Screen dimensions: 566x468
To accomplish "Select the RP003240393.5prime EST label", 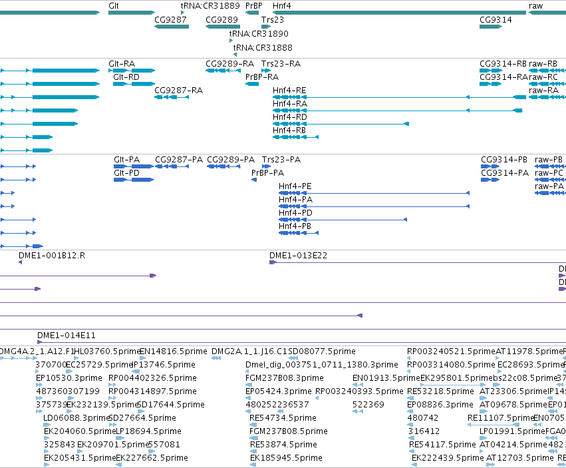I will 359,391.
